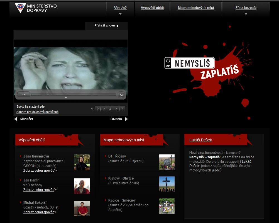This screenshot has width=279, height=223.
Task: Click the text (6. km silnice č.186)
Action: coord(124,183)
